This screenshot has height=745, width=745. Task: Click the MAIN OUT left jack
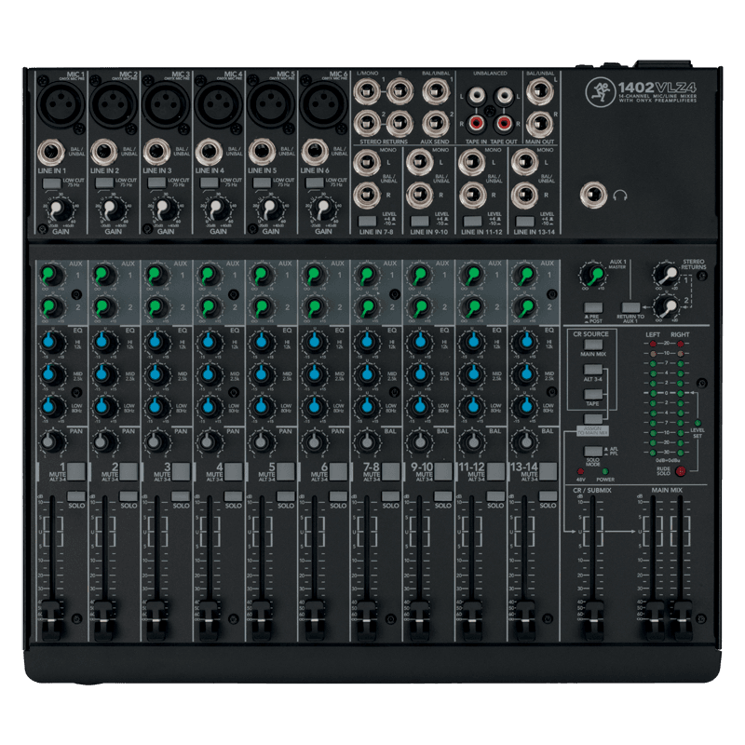[540, 90]
